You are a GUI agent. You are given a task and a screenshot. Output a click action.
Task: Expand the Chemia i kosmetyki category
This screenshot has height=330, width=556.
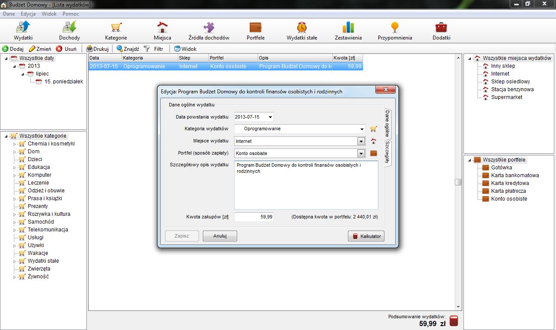click(x=15, y=144)
